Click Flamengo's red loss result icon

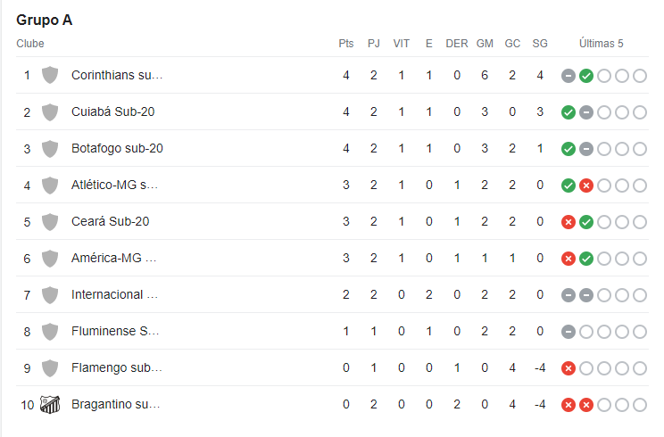pos(569,368)
